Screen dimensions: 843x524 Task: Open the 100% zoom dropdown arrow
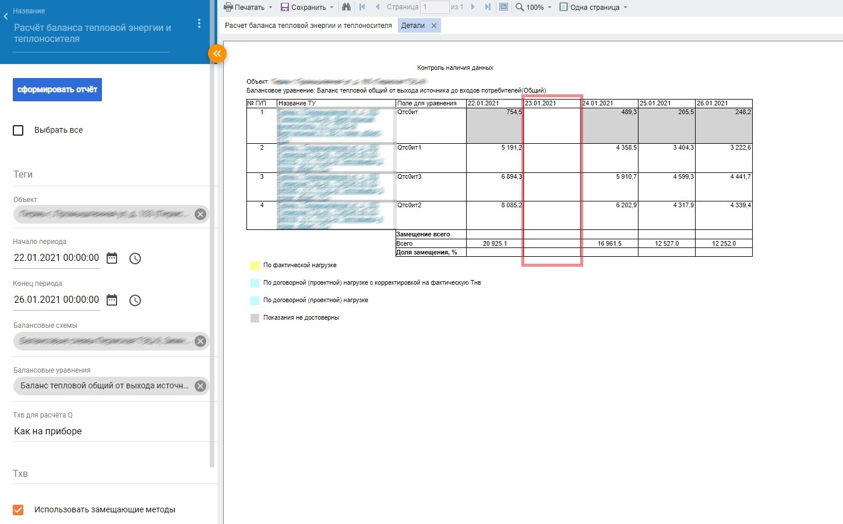(x=549, y=8)
